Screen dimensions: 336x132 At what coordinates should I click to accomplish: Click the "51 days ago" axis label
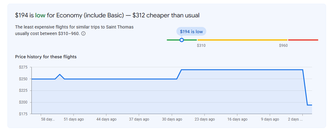click(74, 119)
